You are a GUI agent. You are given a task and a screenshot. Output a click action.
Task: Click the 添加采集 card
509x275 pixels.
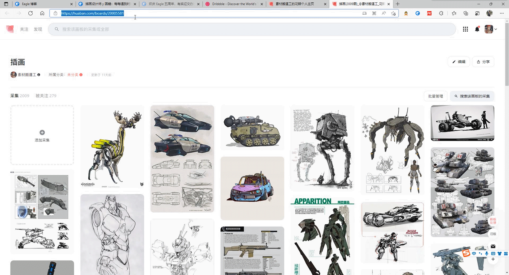(x=42, y=135)
